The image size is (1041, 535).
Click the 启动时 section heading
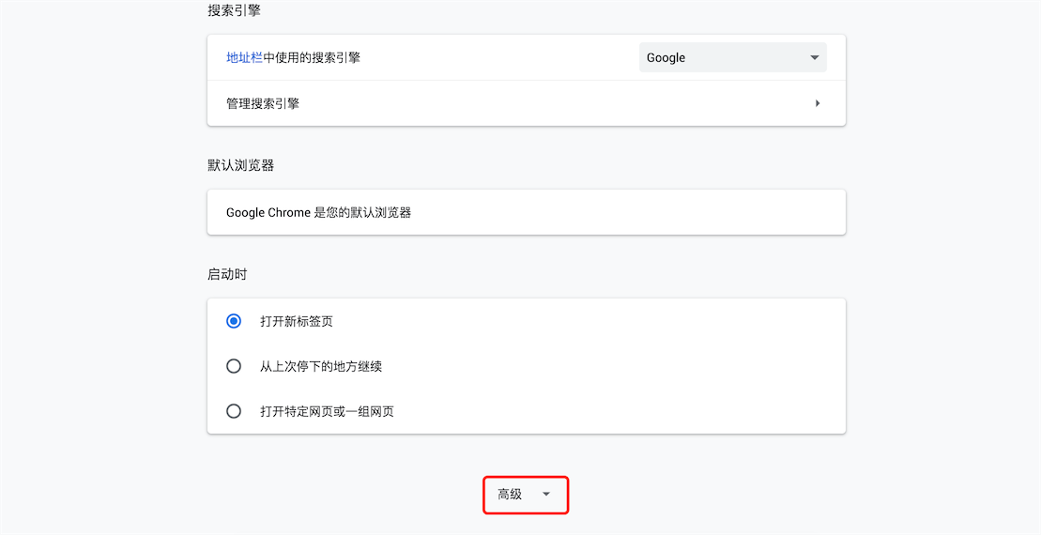coord(227,274)
